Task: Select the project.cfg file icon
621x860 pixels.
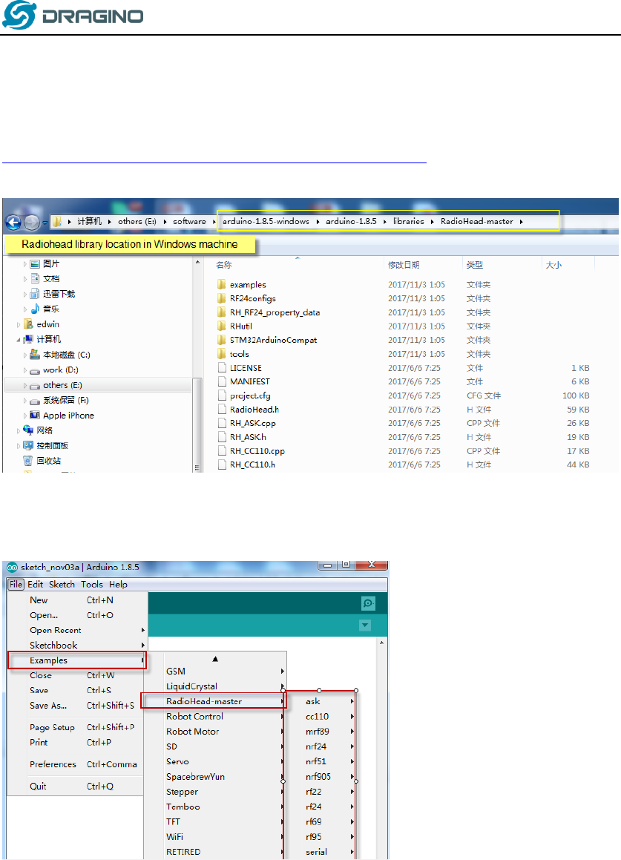Action: point(222,395)
